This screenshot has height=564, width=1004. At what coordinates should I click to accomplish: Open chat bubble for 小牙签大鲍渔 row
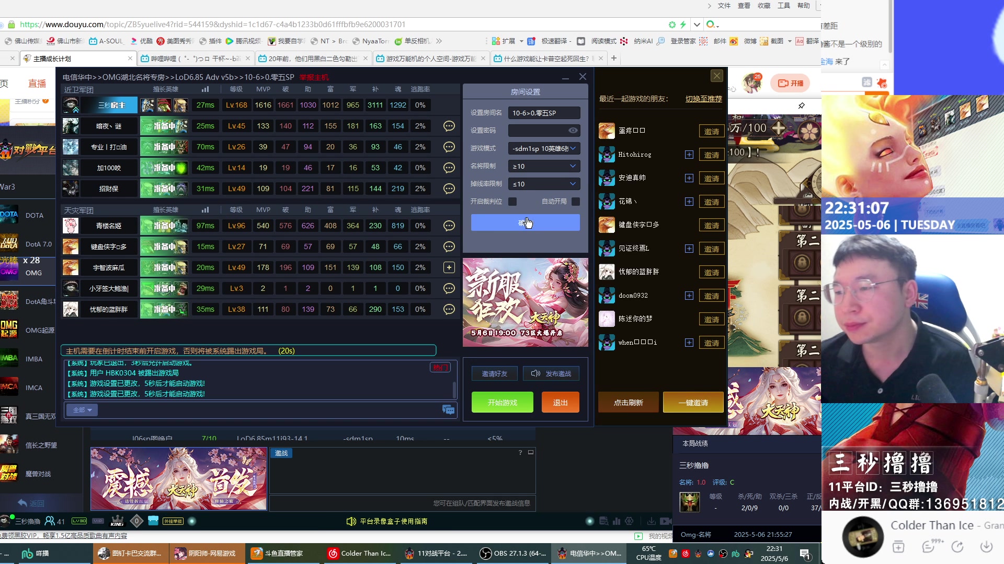(449, 288)
